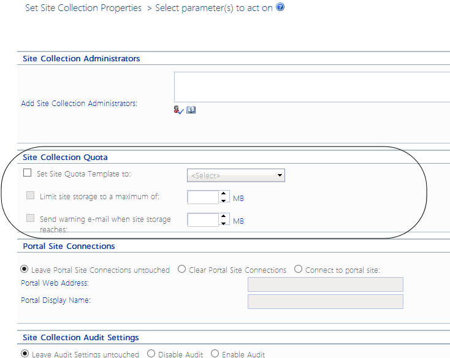Enable Set Site Quota Template checkbox
450x358 pixels.
(27, 173)
